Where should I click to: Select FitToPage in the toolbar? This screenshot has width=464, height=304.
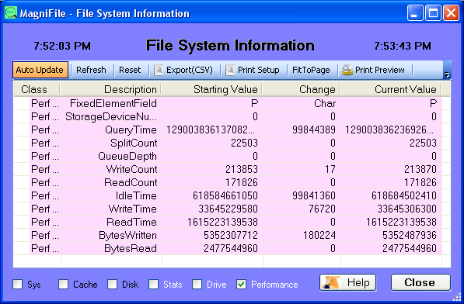311,70
